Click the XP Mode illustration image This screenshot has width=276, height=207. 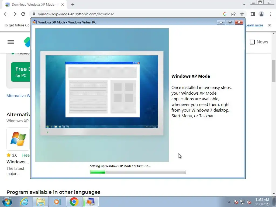click(102, 95)
